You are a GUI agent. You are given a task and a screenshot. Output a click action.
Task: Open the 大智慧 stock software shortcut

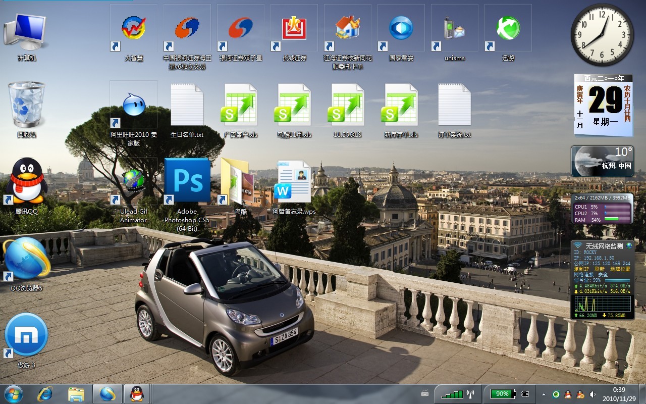[134, 28]
